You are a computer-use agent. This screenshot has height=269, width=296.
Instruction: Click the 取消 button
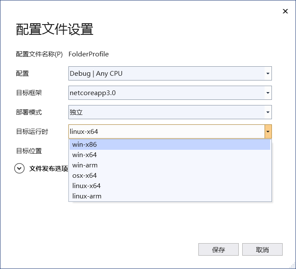(x=262, y=250)
